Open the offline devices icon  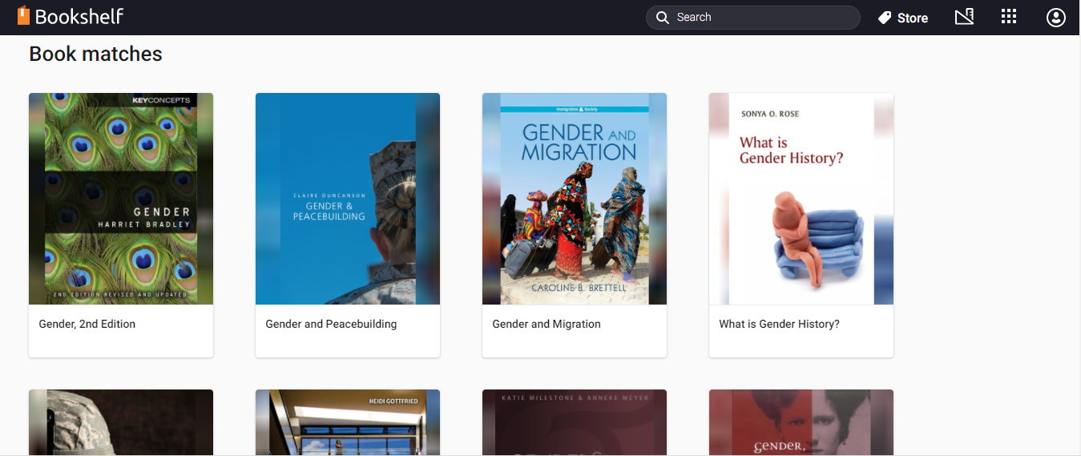click(964, 17)
